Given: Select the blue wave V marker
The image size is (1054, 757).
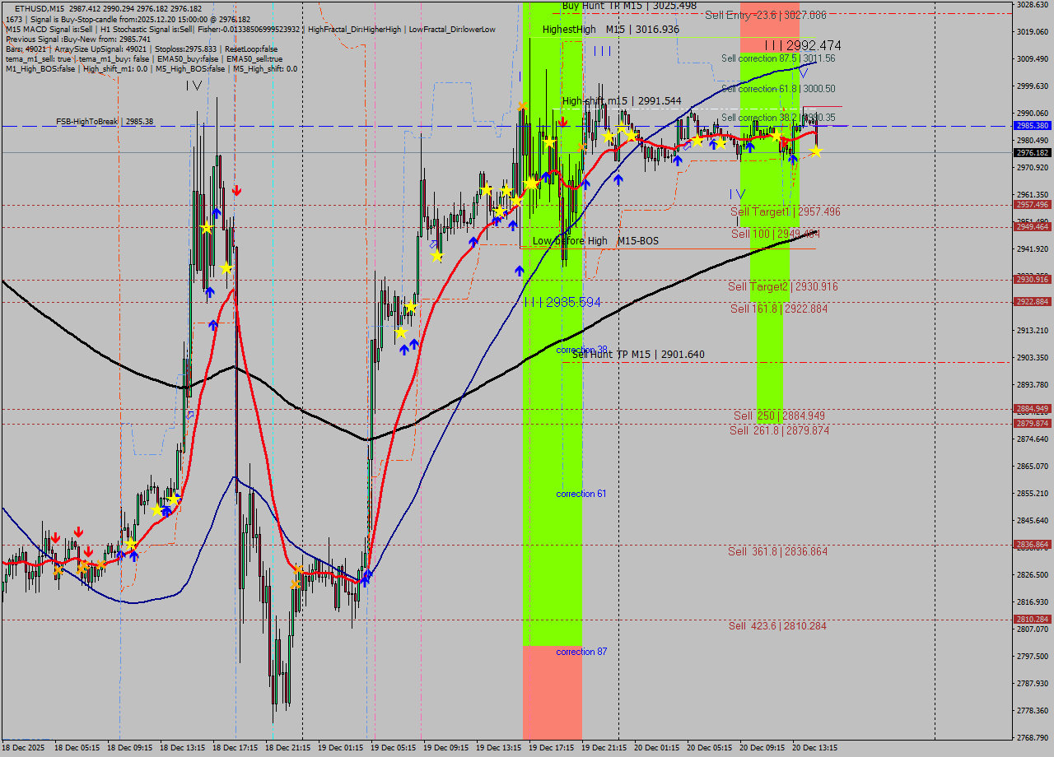Looking at the screenshot, I should 802,73.
